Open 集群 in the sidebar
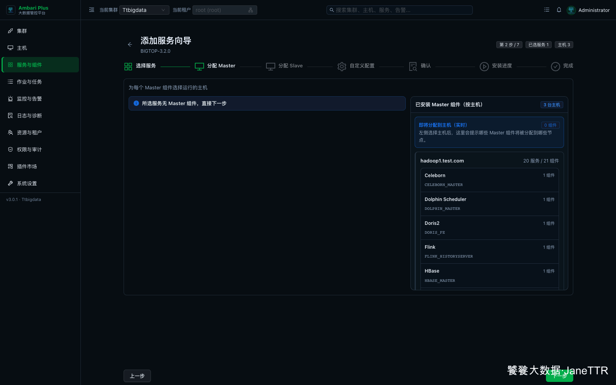This screenshot has width=616, height=385. 40,31
